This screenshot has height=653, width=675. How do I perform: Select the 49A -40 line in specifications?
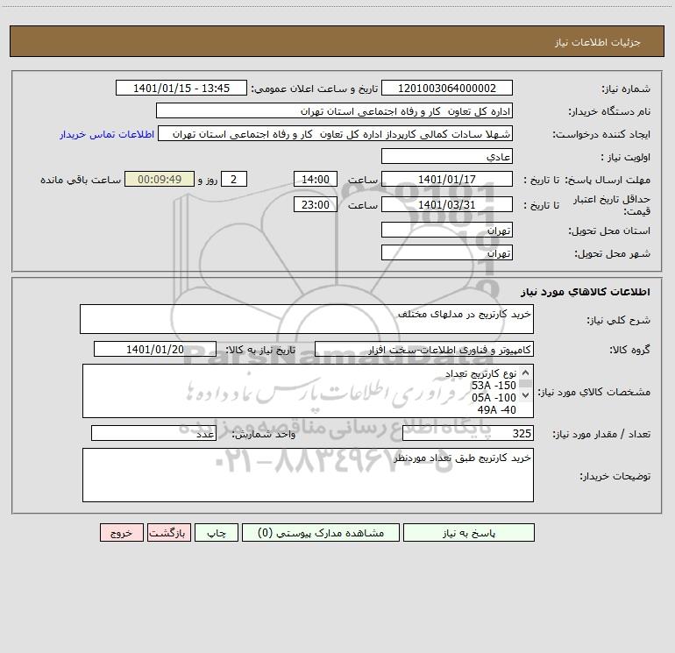pos(496,410)
